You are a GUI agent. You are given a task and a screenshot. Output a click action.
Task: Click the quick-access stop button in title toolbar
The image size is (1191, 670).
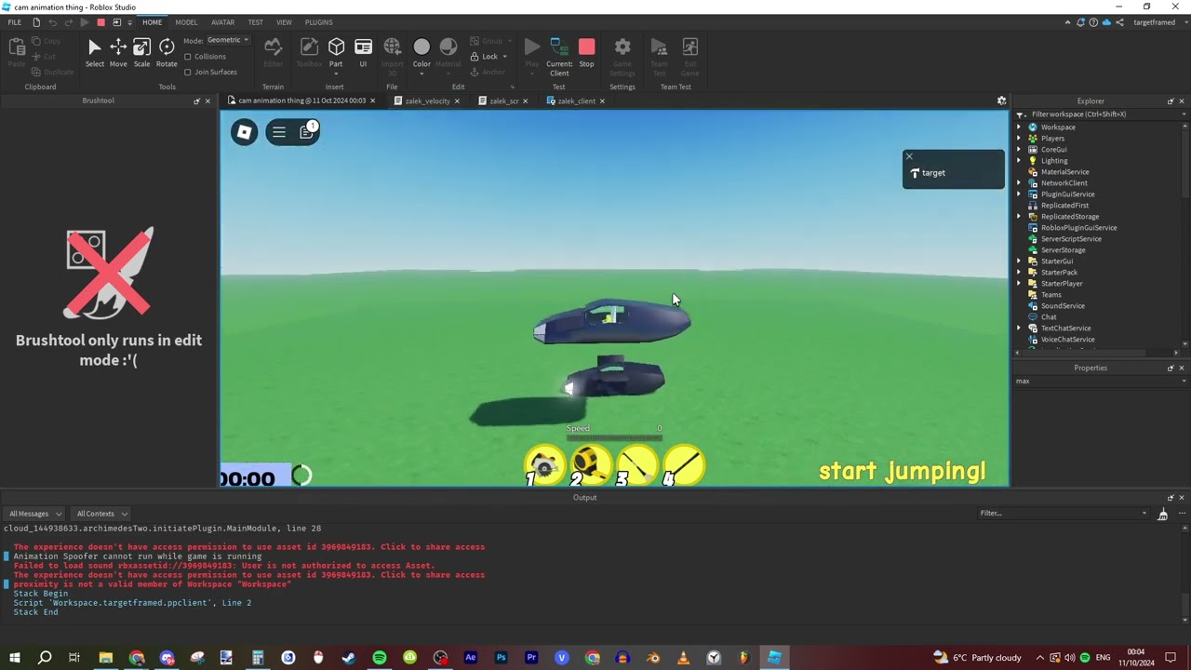pyautogui.click(x=100, y=22)
